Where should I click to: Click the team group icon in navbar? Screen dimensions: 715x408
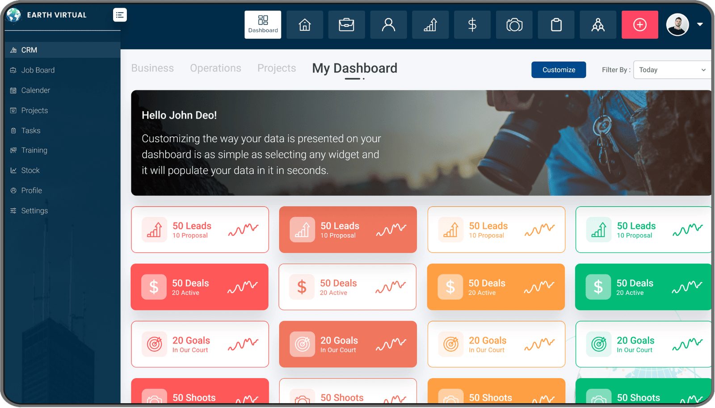(x=598, y=25)
